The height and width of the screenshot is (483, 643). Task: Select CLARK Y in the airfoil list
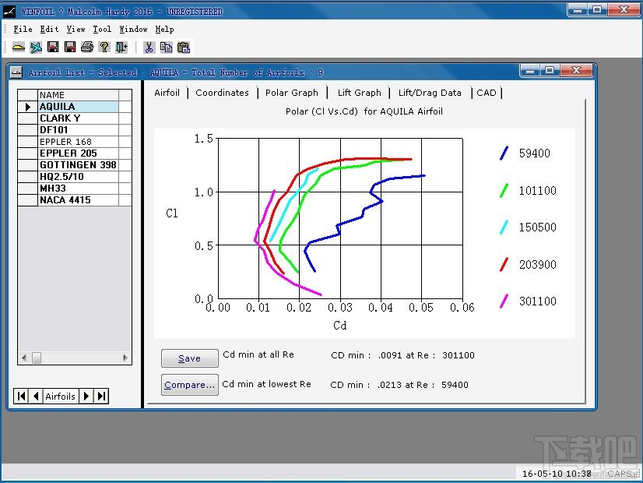(x=79, y=118)
